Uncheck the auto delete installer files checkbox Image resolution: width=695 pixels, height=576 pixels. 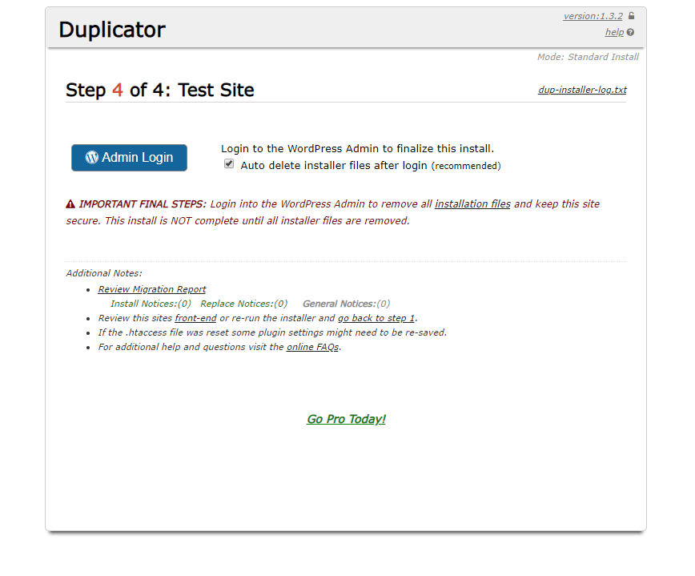point(230,163)
